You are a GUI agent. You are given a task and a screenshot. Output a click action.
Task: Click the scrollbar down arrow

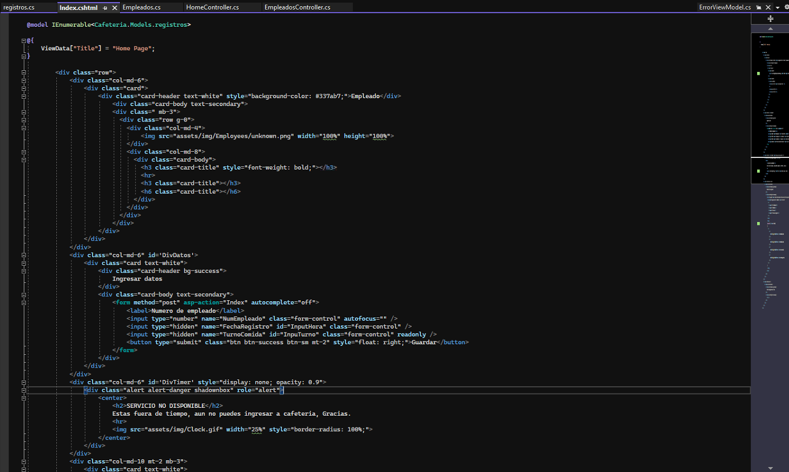pos(770,468)
